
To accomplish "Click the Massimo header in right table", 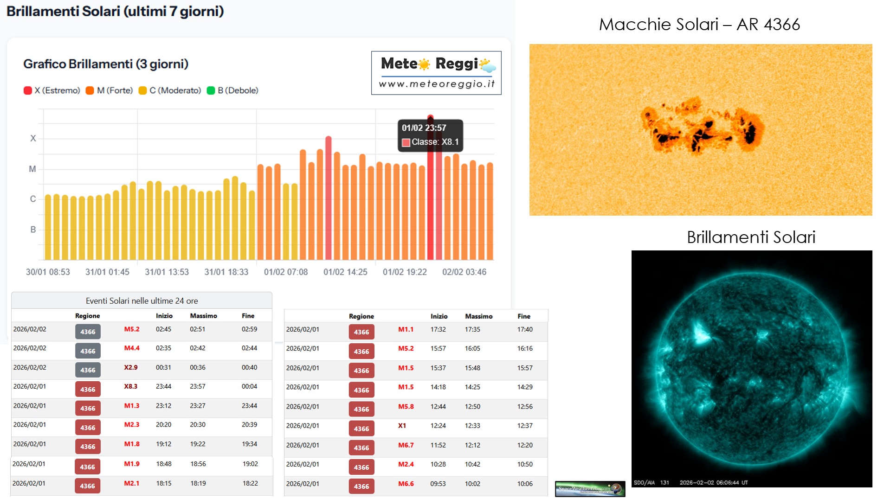I will pyautogui.click(x=478, y=316).
